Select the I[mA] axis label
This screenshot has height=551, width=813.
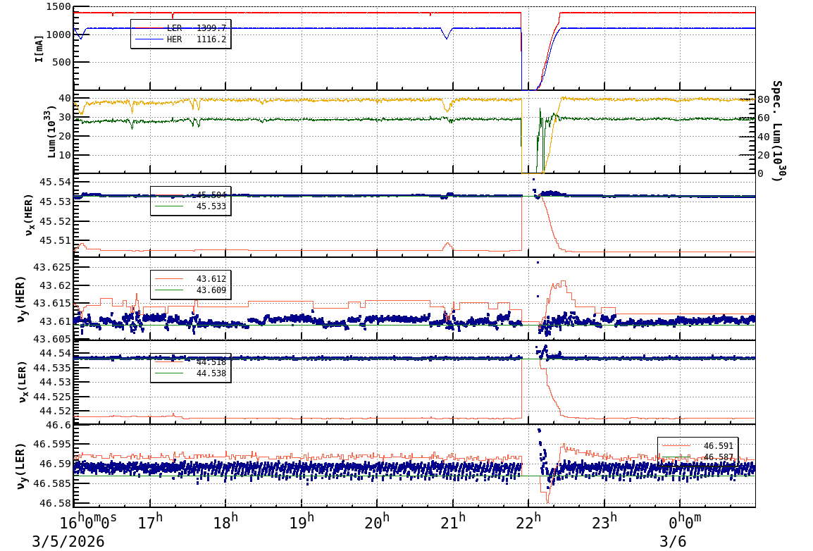pos(39,49)
